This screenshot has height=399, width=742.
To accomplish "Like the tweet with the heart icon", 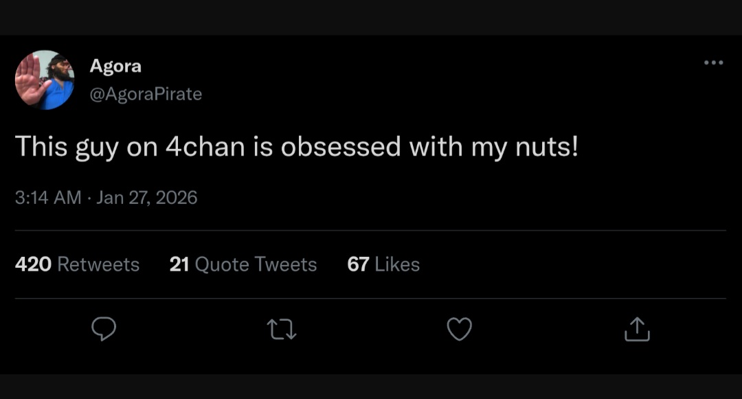I will pos(459,330).
